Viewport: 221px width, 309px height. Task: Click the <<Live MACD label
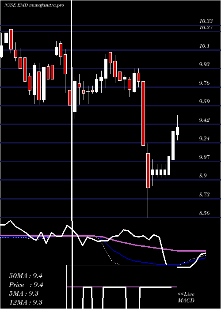tap(186, 298)
